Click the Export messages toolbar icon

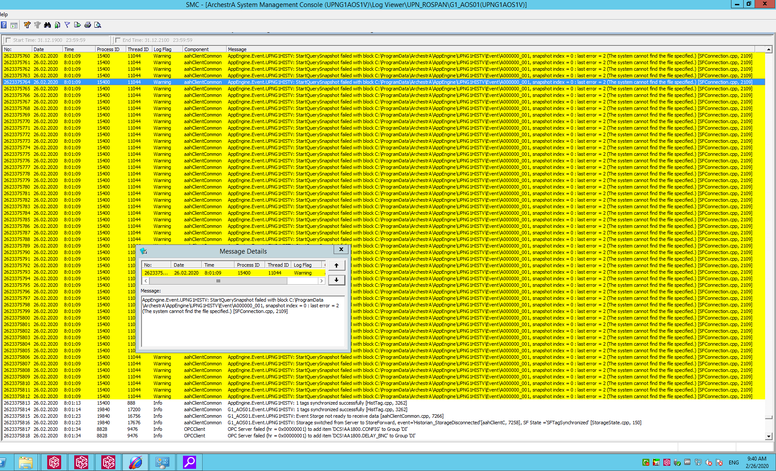click(77, 25)
